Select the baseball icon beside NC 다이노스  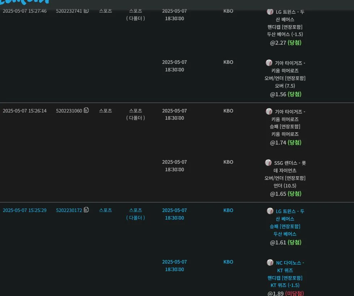pyautogui.click(x=270, y=262)
